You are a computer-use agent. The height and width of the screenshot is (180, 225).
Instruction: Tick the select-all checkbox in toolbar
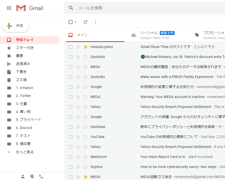pos(70,22)
